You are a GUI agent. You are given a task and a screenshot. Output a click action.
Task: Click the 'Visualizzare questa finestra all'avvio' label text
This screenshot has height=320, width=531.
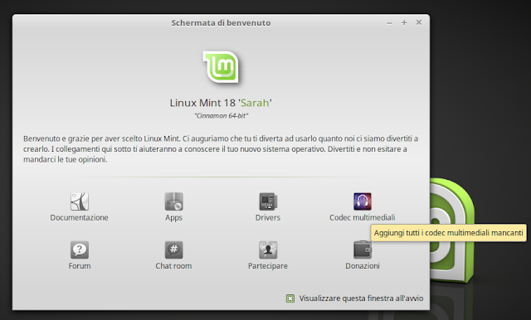tap(361, 298)
